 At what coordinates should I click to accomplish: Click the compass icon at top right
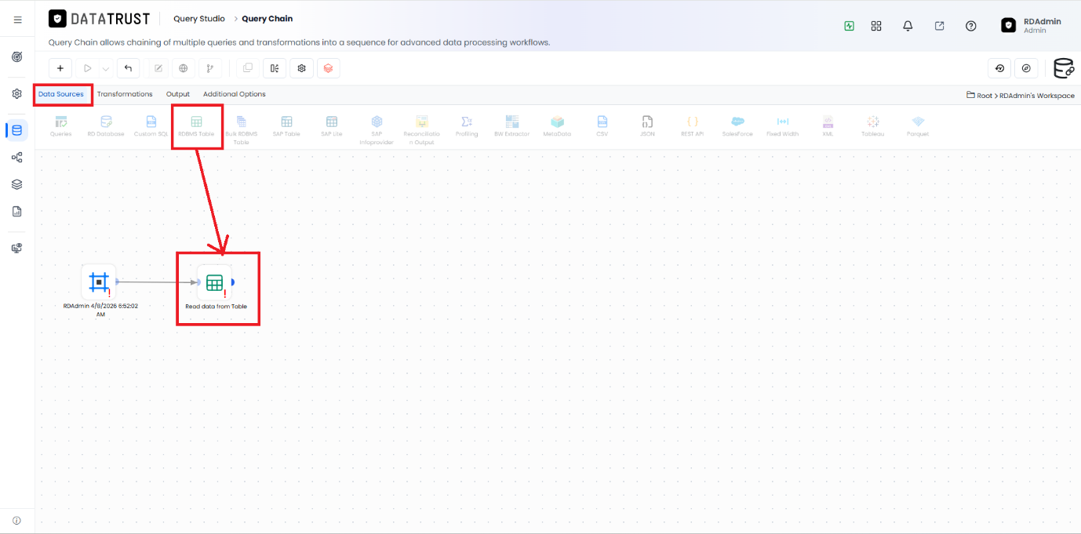(1026, 68)
